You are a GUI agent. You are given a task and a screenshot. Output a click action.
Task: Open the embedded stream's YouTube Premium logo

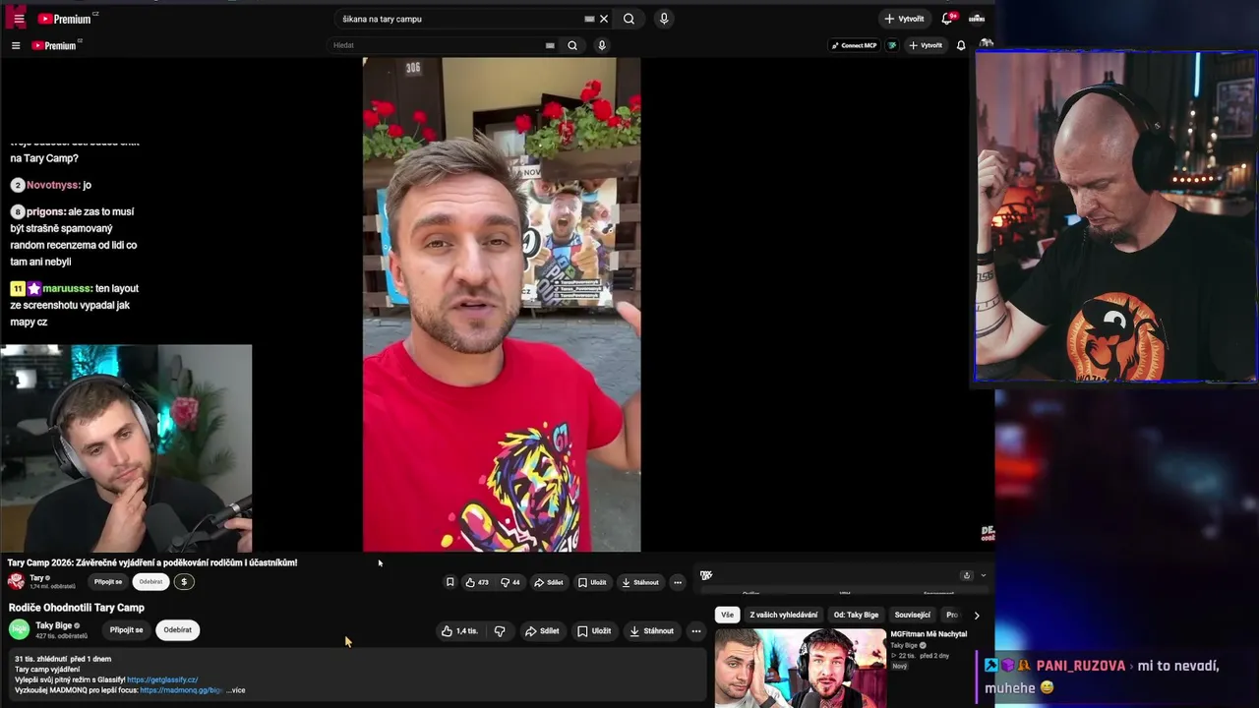(54, 45)
